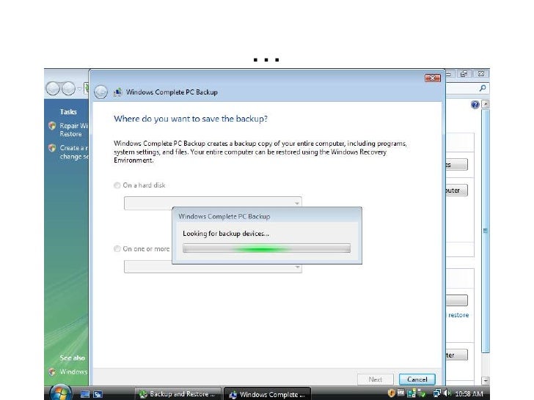The image size is (534, 400).
Task: Click the network monitor tray icon
Action: pyautogui.click(x=412, y=393)
